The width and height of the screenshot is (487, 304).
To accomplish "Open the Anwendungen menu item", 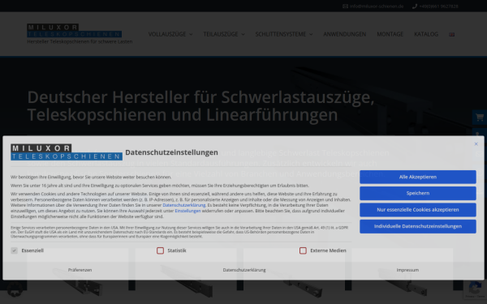I will coord(344,34).
